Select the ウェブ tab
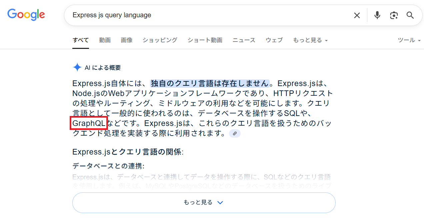The image size is (424, 218). click(274, 40)
